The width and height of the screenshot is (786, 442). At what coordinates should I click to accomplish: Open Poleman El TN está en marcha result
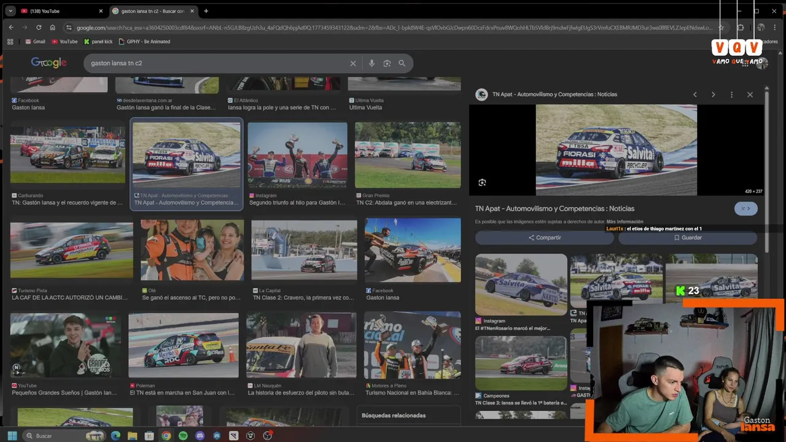tap(184, 345)
